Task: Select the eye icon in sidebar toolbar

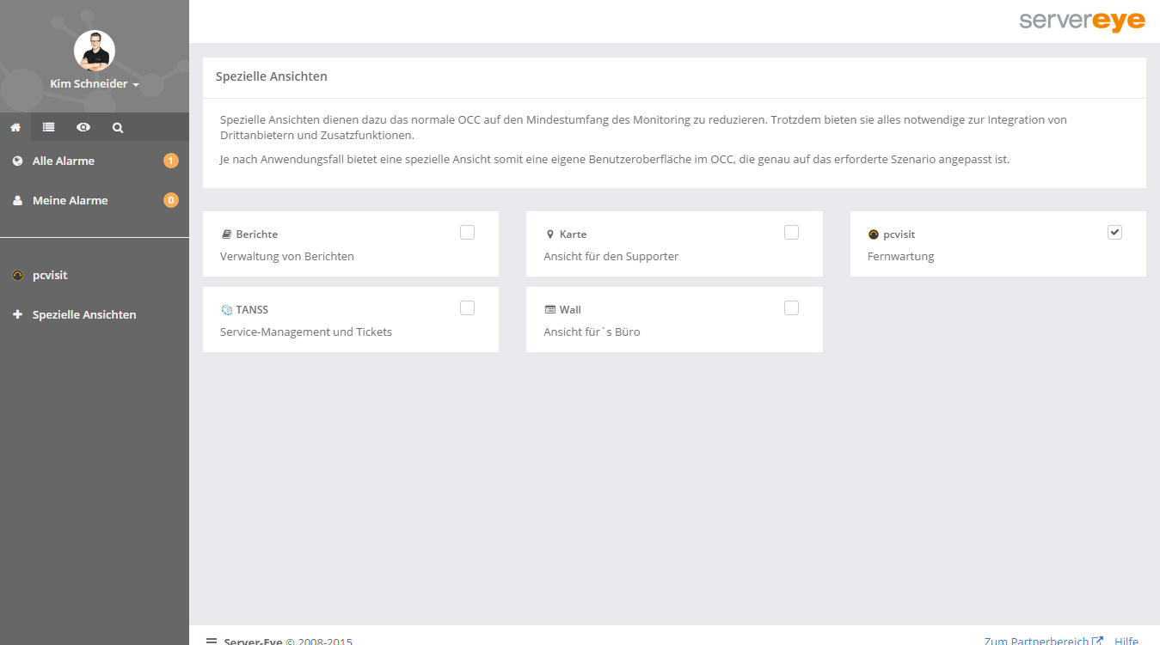Action: click(x=83, y=127)
